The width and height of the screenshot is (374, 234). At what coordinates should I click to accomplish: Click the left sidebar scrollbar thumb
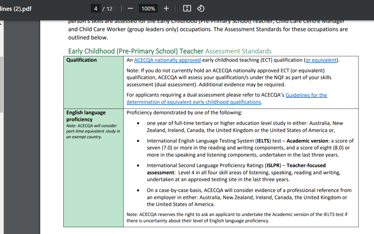point(1,84)
